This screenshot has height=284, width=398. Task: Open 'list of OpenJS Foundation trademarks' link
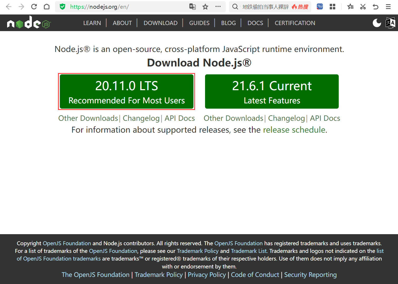(59, 258)
